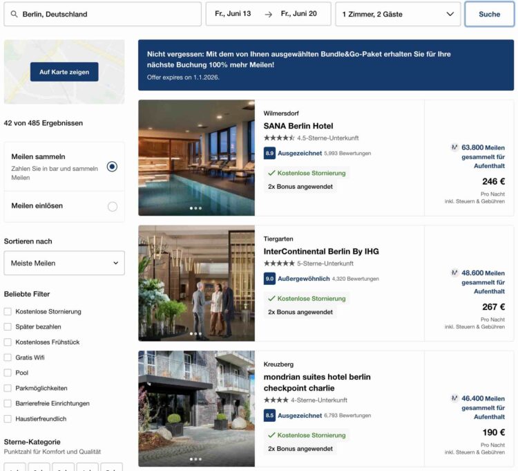Click the 8.9 rating badge for SANA Berlin
This screenshot has height=471, width=518.
click(x=269, y=153)
